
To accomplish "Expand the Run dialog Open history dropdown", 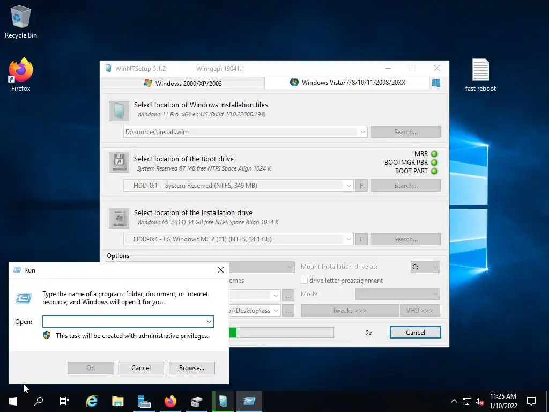I will tap(209, 322).
